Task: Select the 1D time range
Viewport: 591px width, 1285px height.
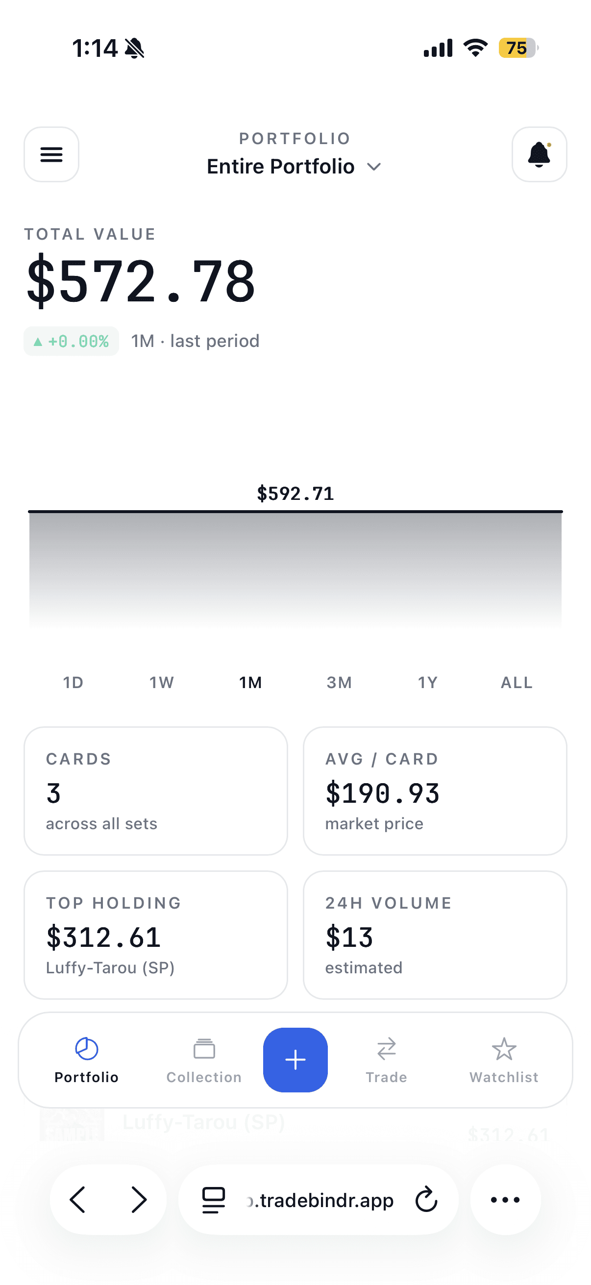Action: (74, 682)
